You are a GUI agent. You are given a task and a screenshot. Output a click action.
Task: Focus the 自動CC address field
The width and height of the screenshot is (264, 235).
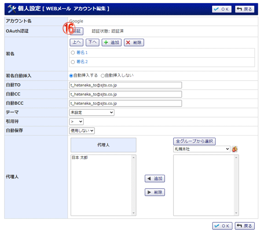click(125, 94)
